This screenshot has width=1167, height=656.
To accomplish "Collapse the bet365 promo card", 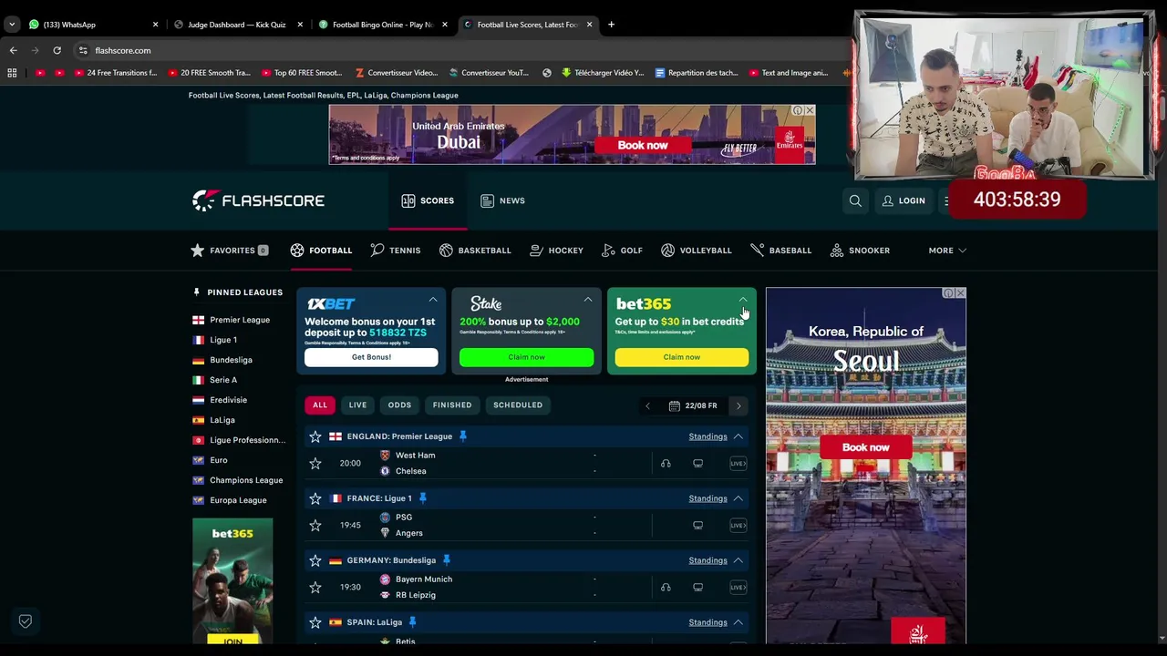I will pyautogui.click(x=743, y=300).
